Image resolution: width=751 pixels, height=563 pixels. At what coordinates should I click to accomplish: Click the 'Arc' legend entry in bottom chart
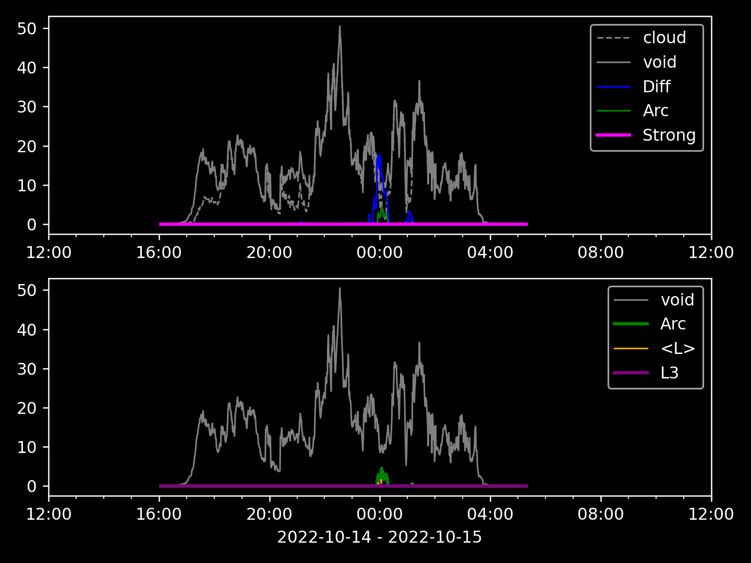tap(673, 324)
